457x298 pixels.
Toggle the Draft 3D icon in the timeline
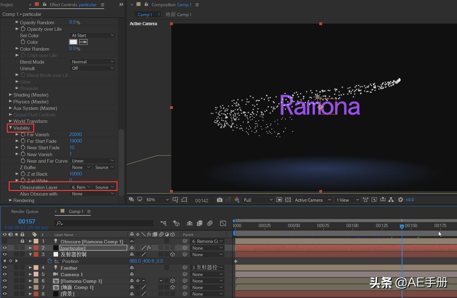pyautogui.click(x=176, y=223)
